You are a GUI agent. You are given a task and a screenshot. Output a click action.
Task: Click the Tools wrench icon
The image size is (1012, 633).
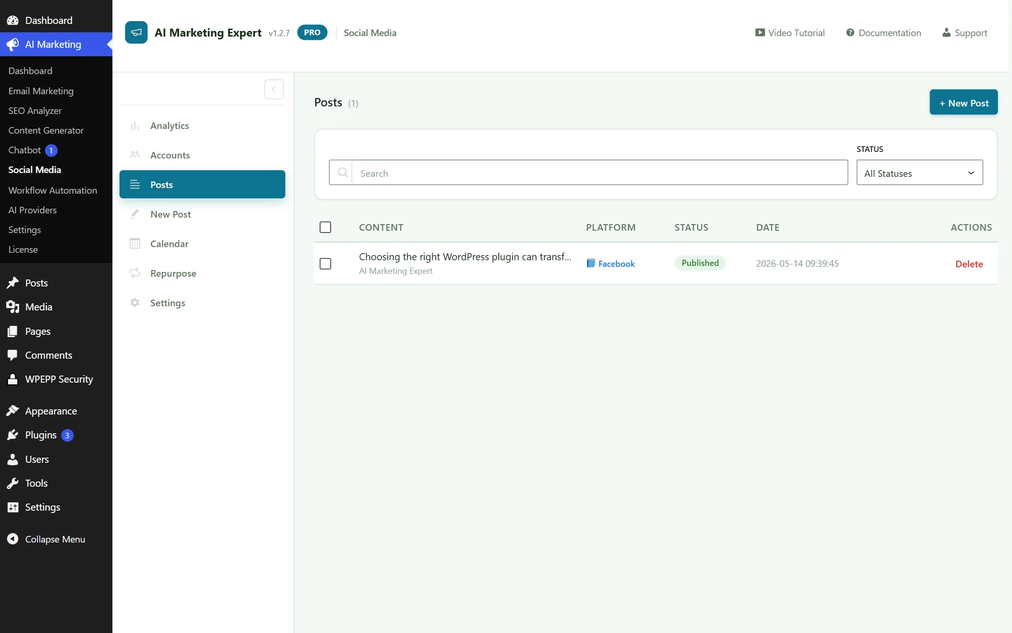13,483
